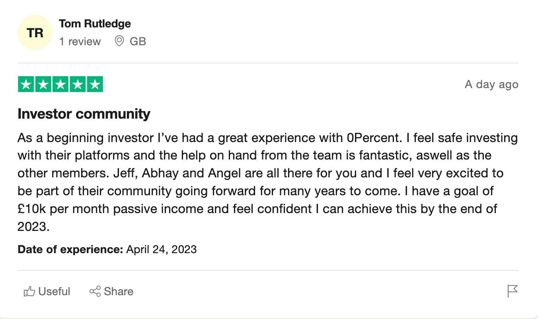Click the first green rating star
The width and height of the screenshot is (538, 319).
[26, 84]
